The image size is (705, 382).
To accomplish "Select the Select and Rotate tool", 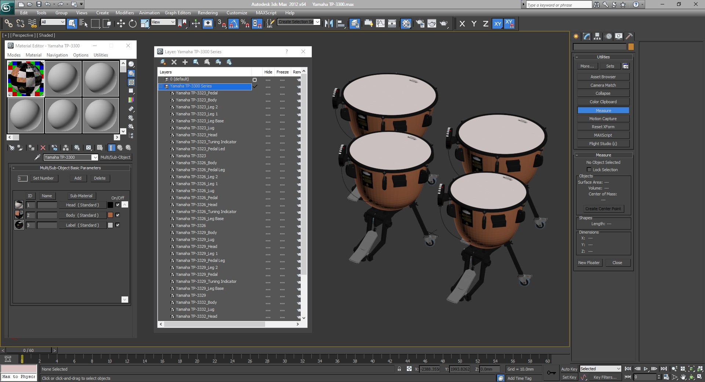I will 133,24.
